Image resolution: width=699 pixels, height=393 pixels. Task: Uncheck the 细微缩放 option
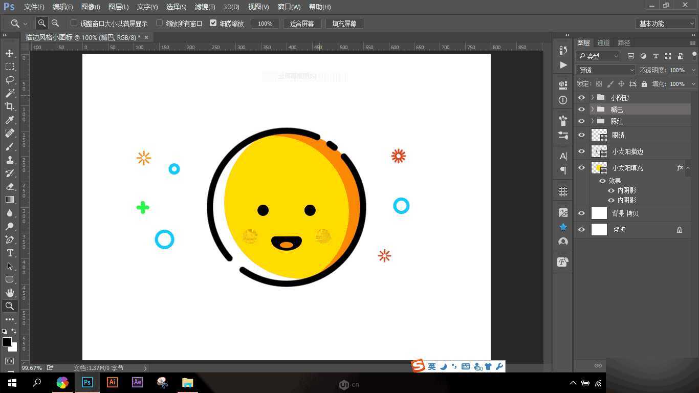[213, 23]
